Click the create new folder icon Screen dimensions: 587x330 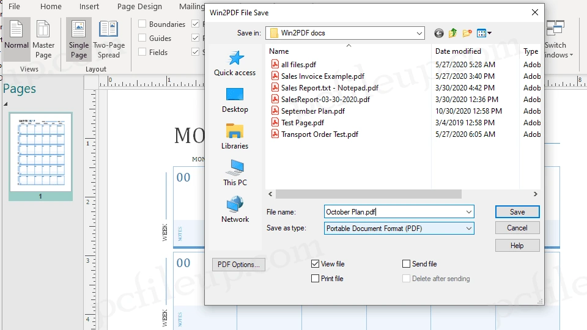467,33
